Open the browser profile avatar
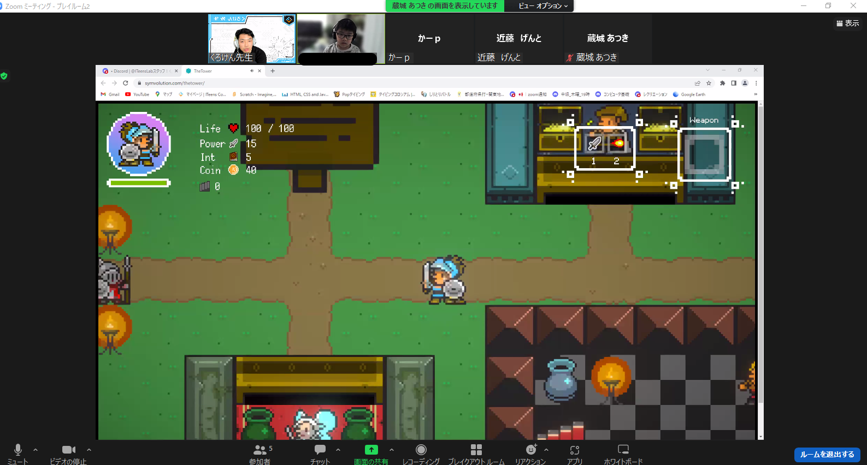Viewport: 867px width, 465px height. click(x=745, y=83)
